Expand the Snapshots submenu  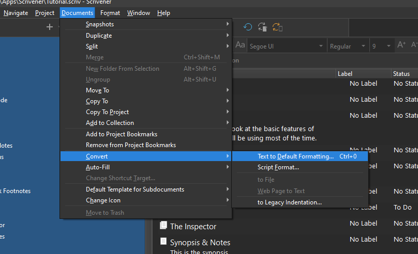[146, 24]
